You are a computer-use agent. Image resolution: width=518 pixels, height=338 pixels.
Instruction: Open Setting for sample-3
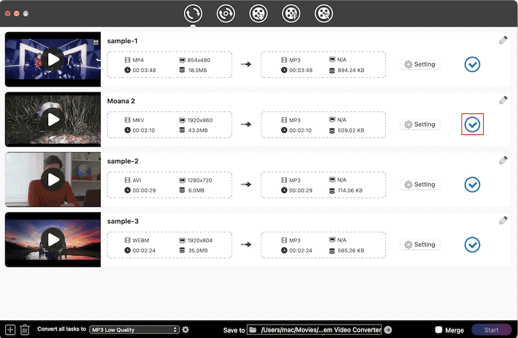coord(420,245)
